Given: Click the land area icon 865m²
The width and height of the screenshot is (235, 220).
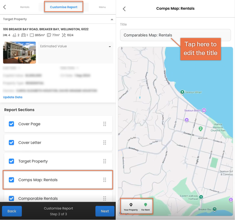Looking at the screenshot, I should click(x=32, y=35).
